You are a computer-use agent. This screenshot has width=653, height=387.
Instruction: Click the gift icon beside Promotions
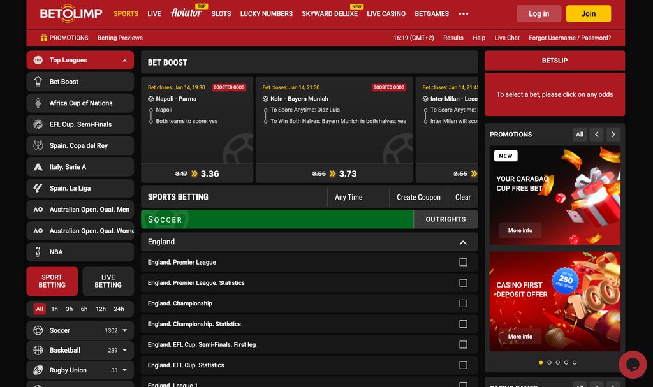click(x=43, y=38)
